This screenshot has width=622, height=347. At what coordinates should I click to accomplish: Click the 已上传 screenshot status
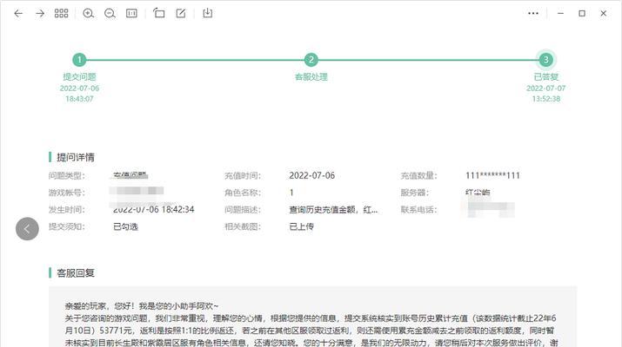[x=302, y=226]
